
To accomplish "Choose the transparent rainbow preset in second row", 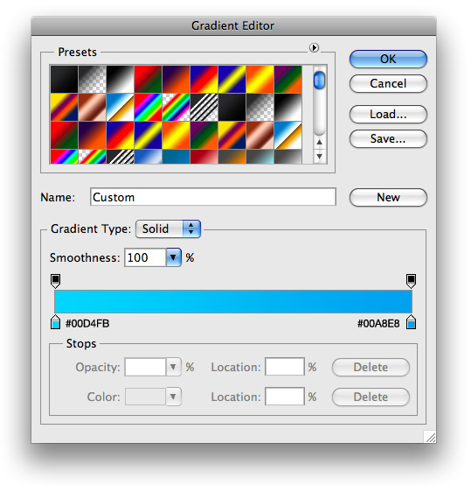I will [176, 108].
